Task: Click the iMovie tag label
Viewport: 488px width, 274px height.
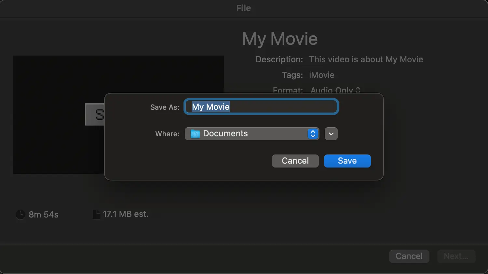Action: [321, 75]
